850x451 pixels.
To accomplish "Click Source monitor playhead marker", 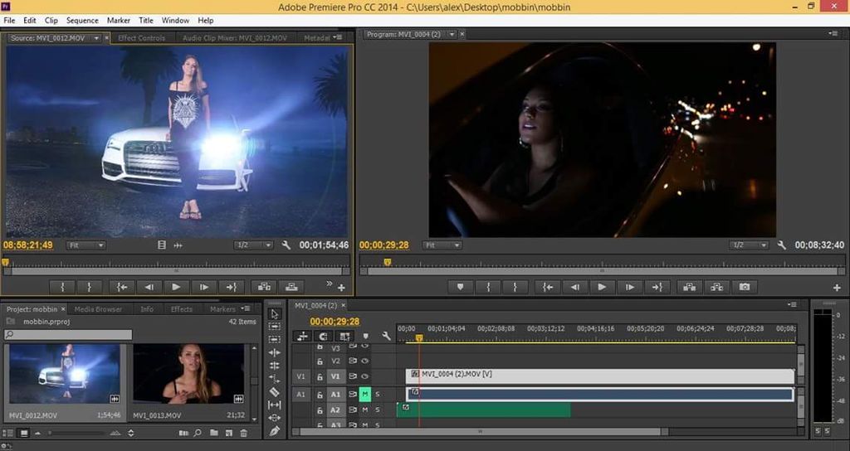I will tap(6, 262).
